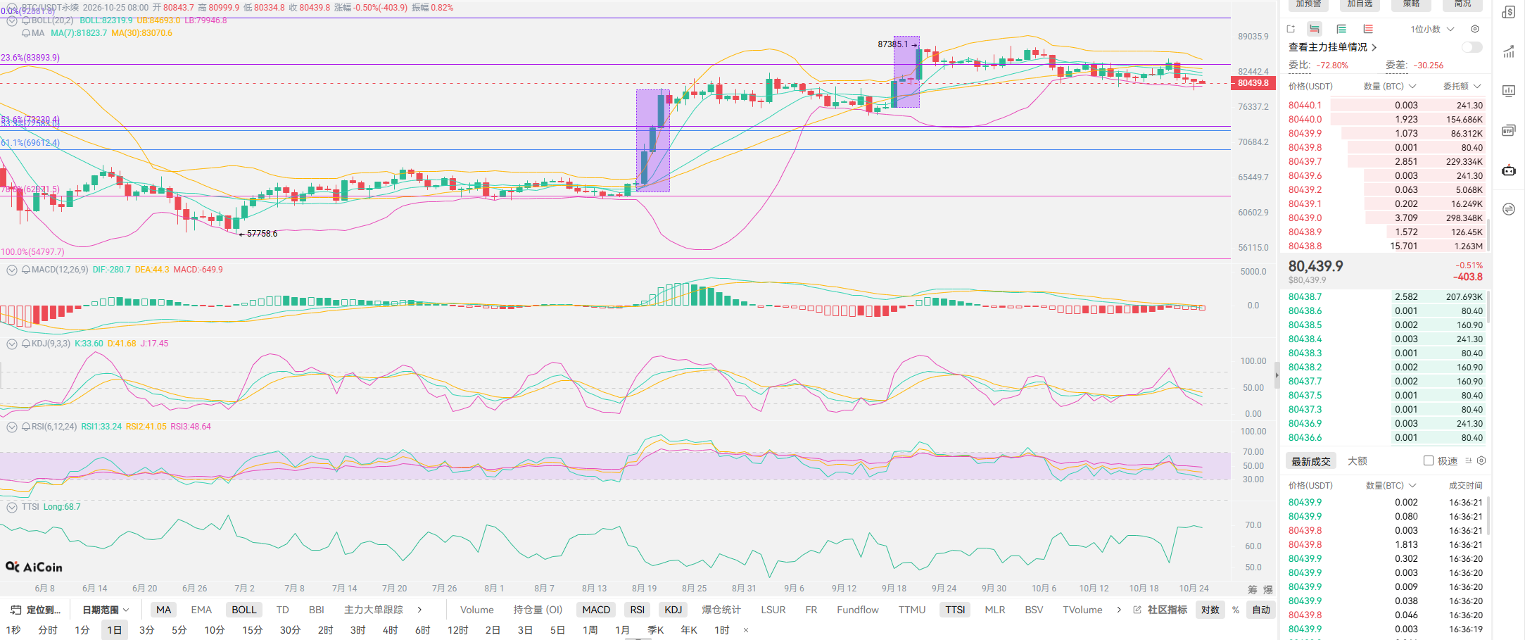Toggle the 查看主力挂单情况 switch
This screenshot has height=640, width=1525.
click(1472, 47)
